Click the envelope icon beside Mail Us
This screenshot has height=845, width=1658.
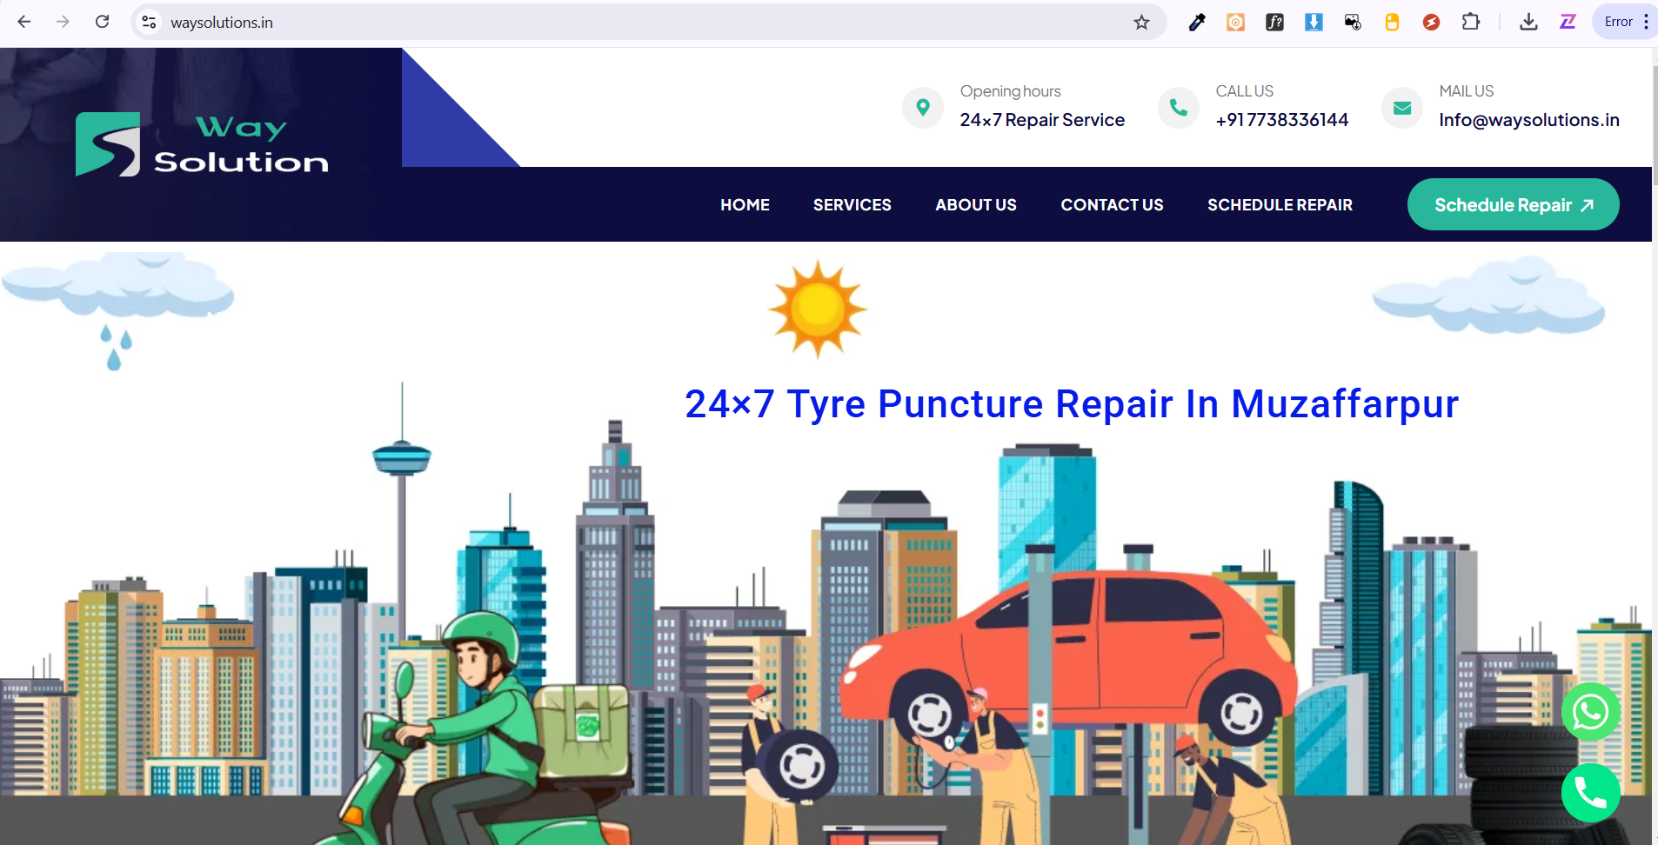point(1401,108)
